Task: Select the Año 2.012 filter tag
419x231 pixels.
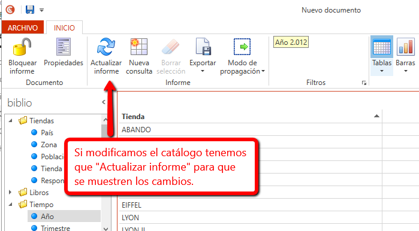Action: point(291,42)
